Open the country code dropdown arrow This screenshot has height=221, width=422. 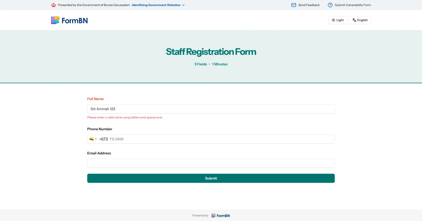point(96,139)
